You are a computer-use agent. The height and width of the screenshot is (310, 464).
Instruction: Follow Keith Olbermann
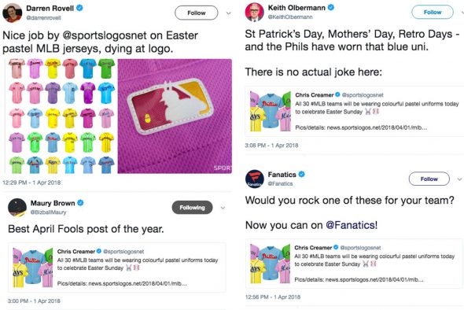(x=433, y=12)
